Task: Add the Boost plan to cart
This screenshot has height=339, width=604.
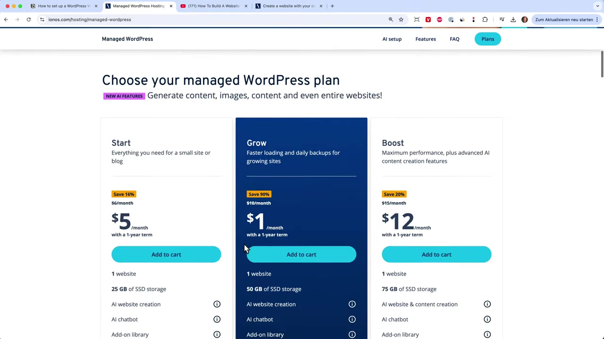Action: click(x=436, y=254)
